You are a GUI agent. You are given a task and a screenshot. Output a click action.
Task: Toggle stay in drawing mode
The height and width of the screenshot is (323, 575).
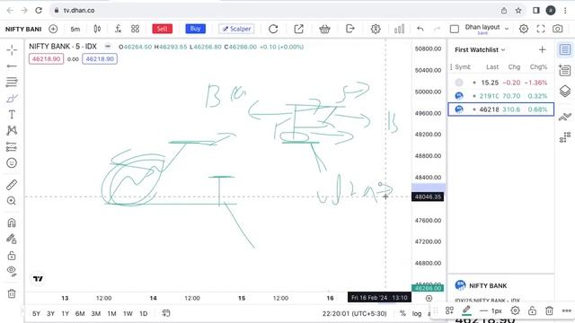(12, 239)
